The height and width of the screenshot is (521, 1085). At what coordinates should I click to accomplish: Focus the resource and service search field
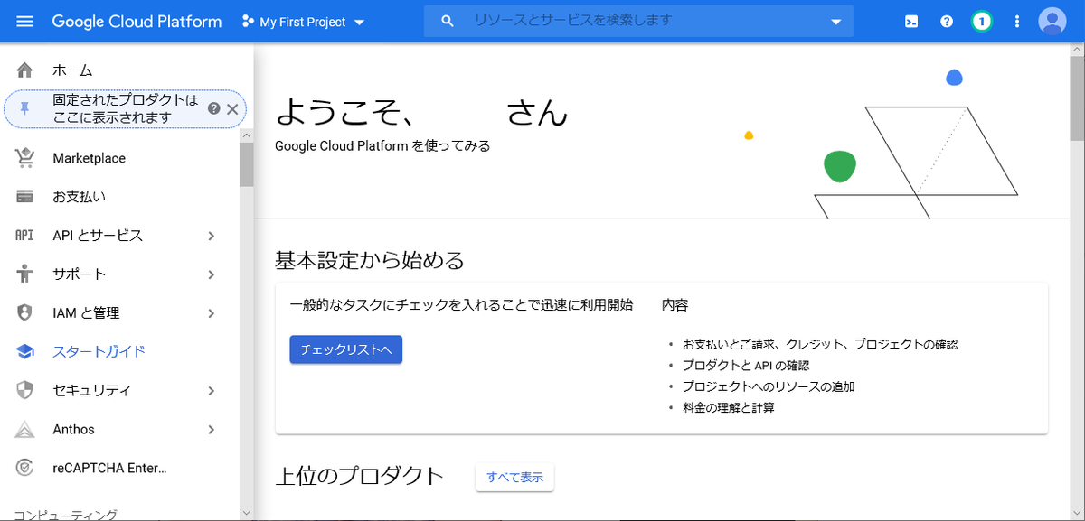[638, 21]
